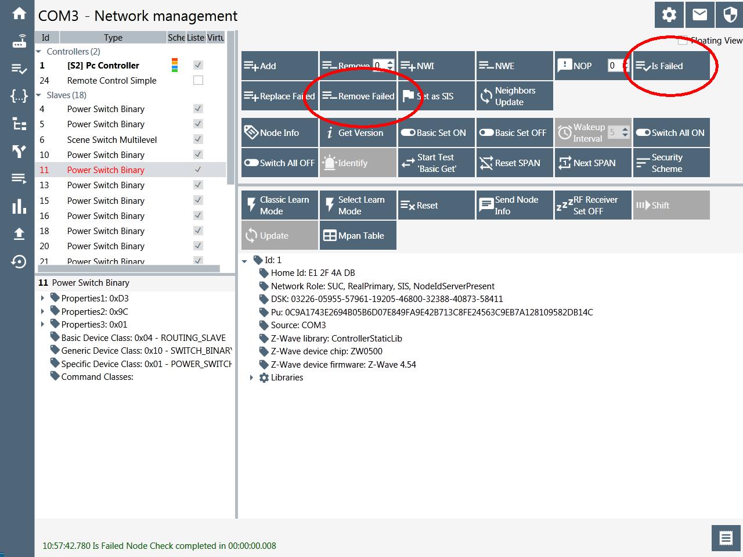The height and width of the screenshot is (557, 743).
Task: Open the Mpan Table
Action: pyautogui.click(x=358, y=235)
